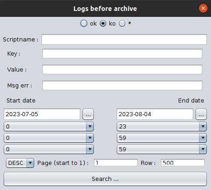Click the Page number input field

pos(116,163)
